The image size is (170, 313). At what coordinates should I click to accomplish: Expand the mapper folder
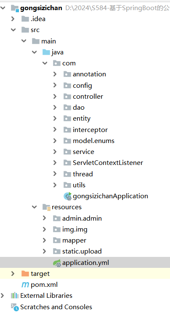[44, 240]
